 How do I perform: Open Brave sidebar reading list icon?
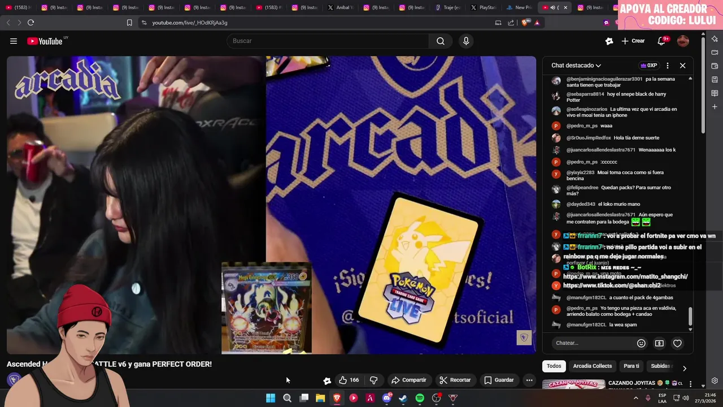[715, 93]
